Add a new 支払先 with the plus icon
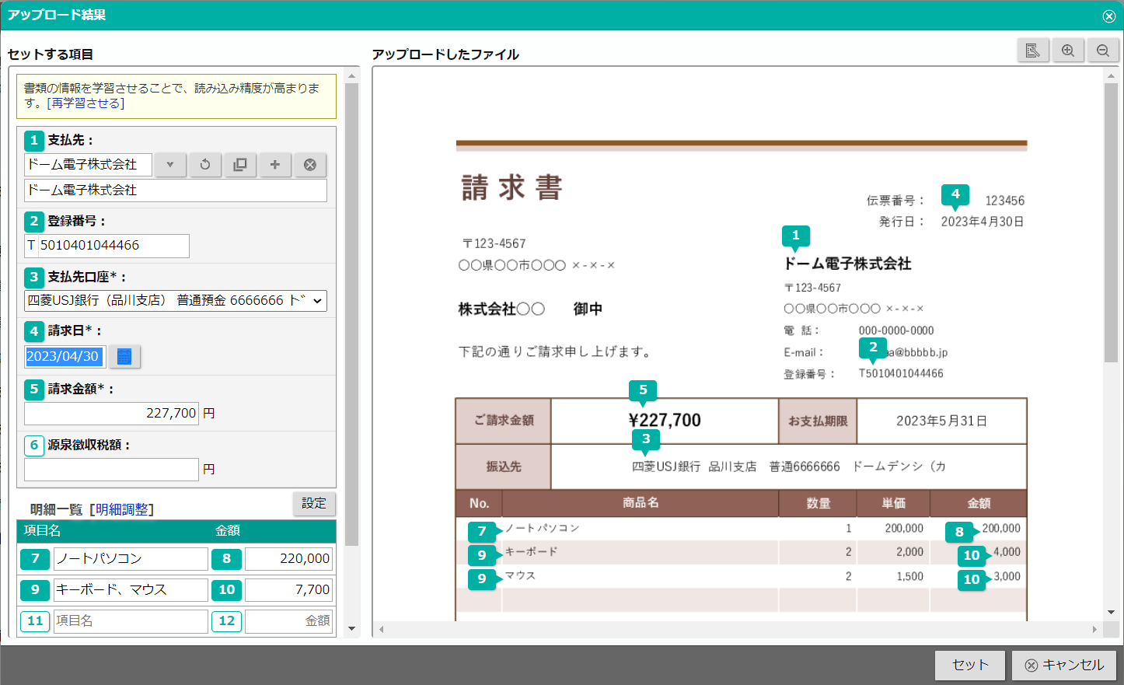The image size is (1124, 685). 274,164
